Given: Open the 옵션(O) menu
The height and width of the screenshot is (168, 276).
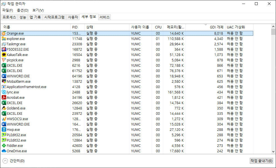Looking at the screenshot, I should click(23, 10).
